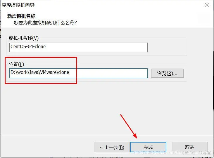The image size is (214, 158).
Task: Click the 虚拟机名称(V) label
Action: pos(24,38)
